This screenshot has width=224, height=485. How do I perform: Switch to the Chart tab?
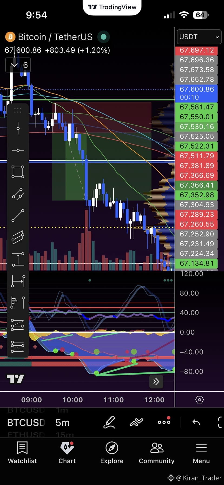[67, 453]
